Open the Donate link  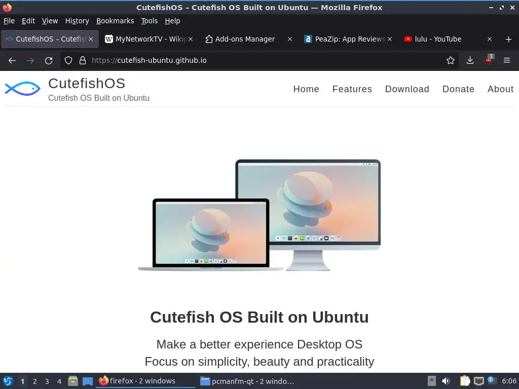[x=458, y=89]
